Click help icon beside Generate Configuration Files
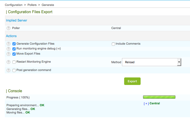This screenshot has width=190, height=121. click(x=8, y=44)
